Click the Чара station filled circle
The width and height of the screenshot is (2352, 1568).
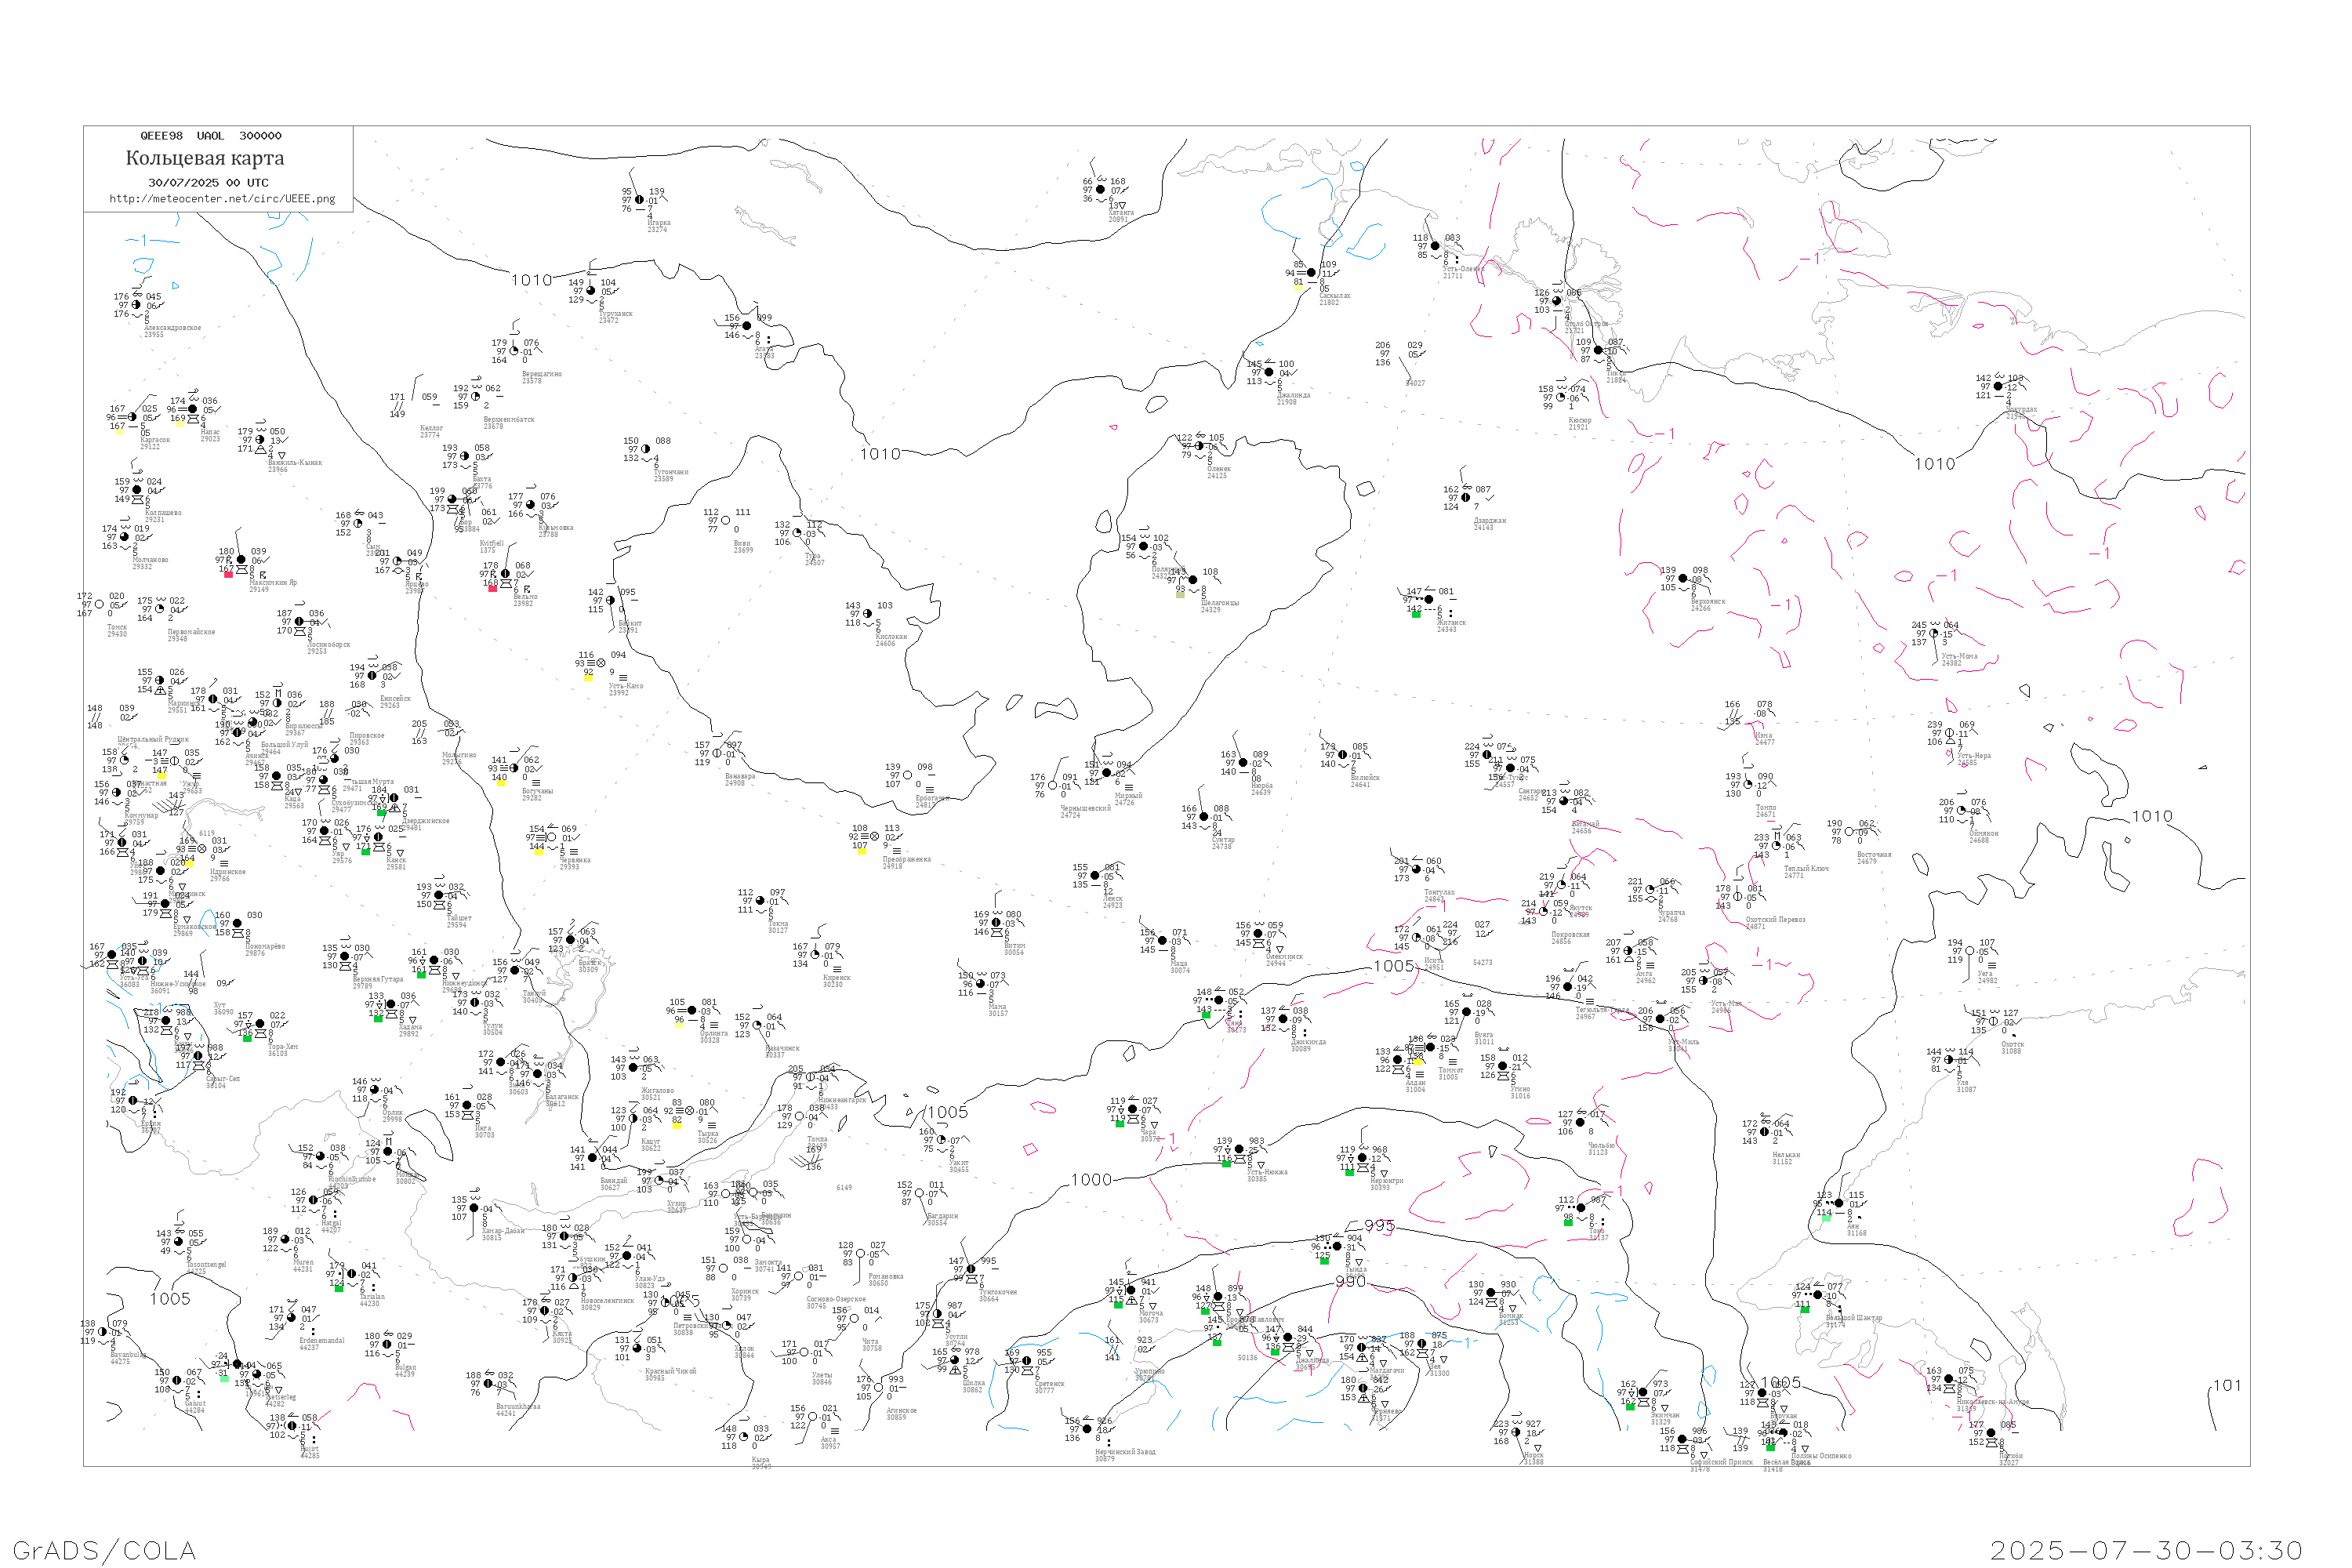tap(1132, 1109)
